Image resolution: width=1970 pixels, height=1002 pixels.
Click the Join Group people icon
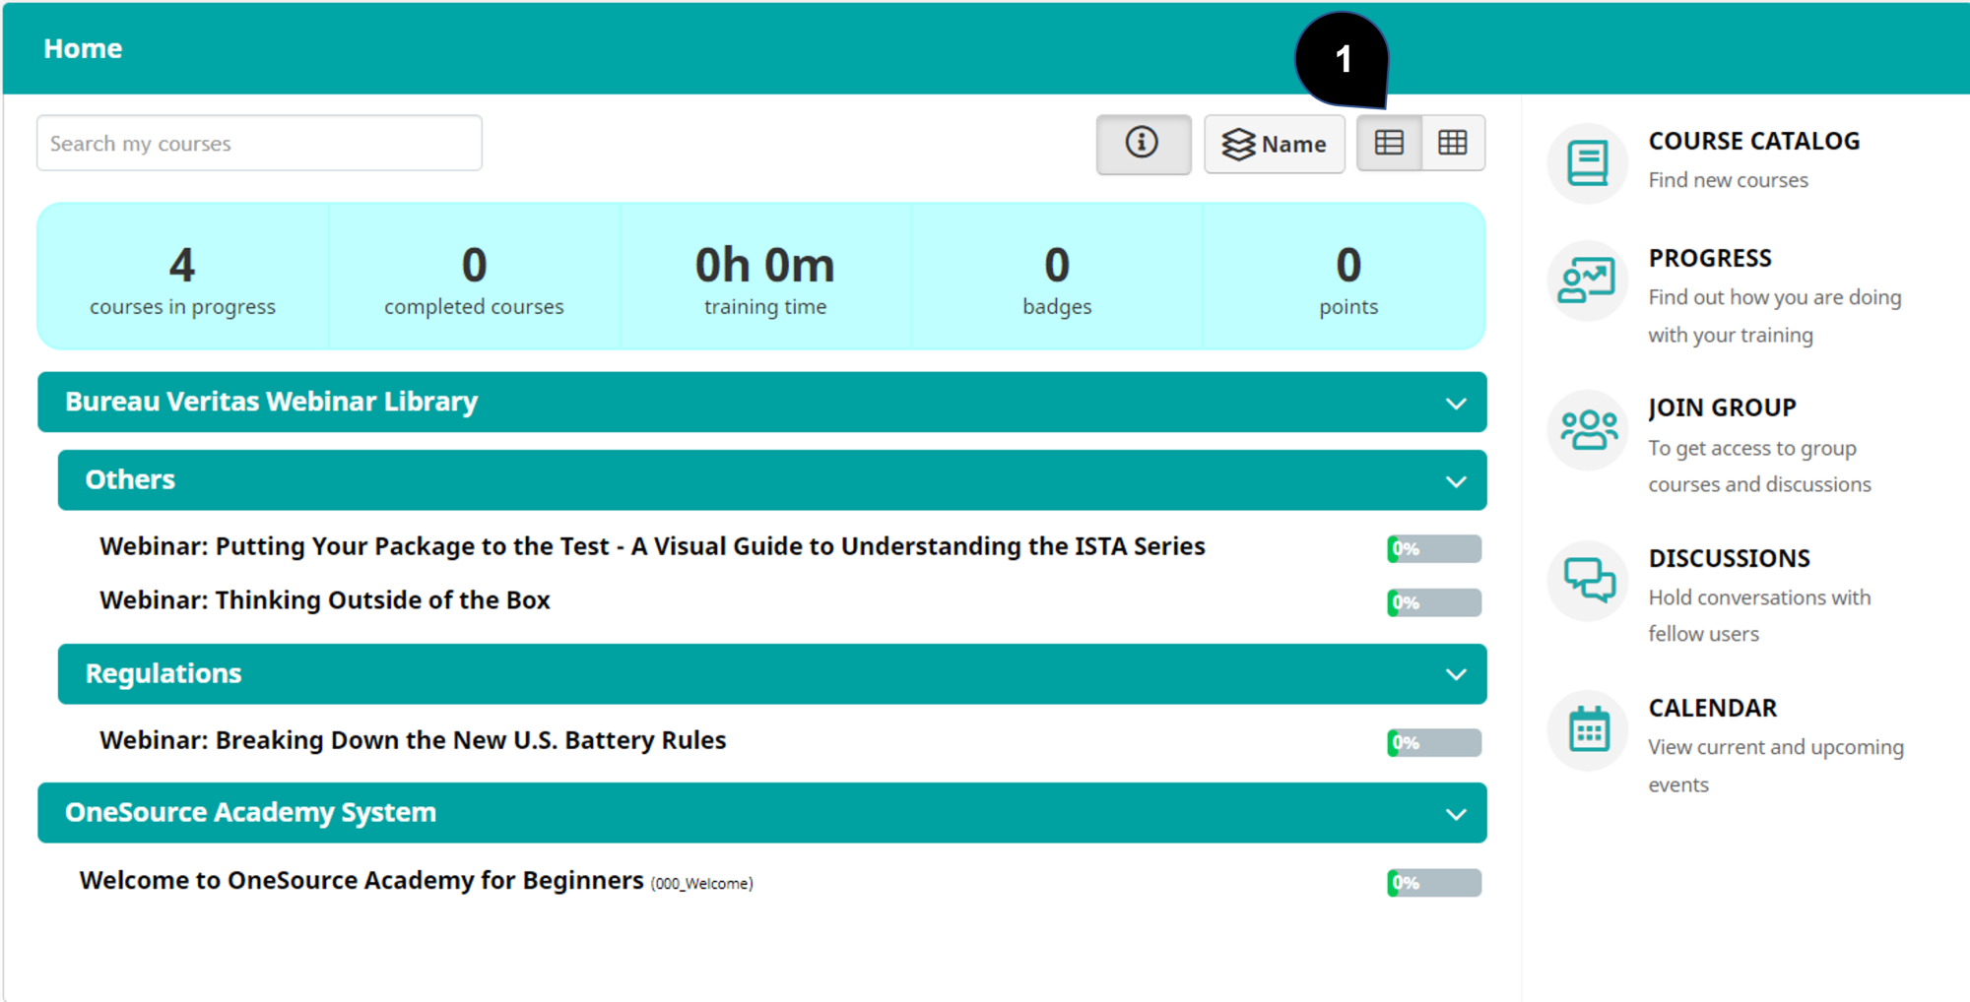click(1587, 430)
